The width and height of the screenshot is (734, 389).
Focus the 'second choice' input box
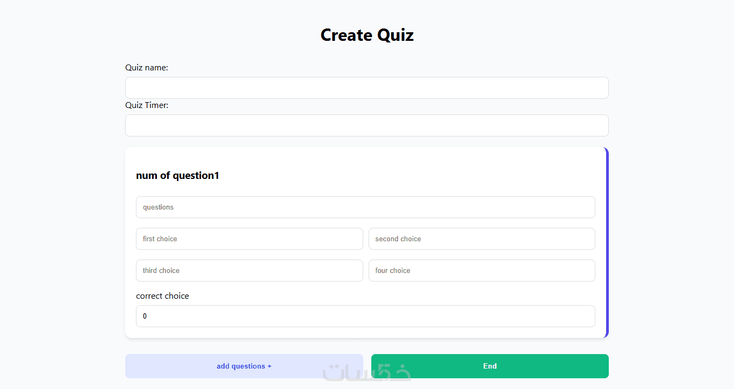pos(482,239)
